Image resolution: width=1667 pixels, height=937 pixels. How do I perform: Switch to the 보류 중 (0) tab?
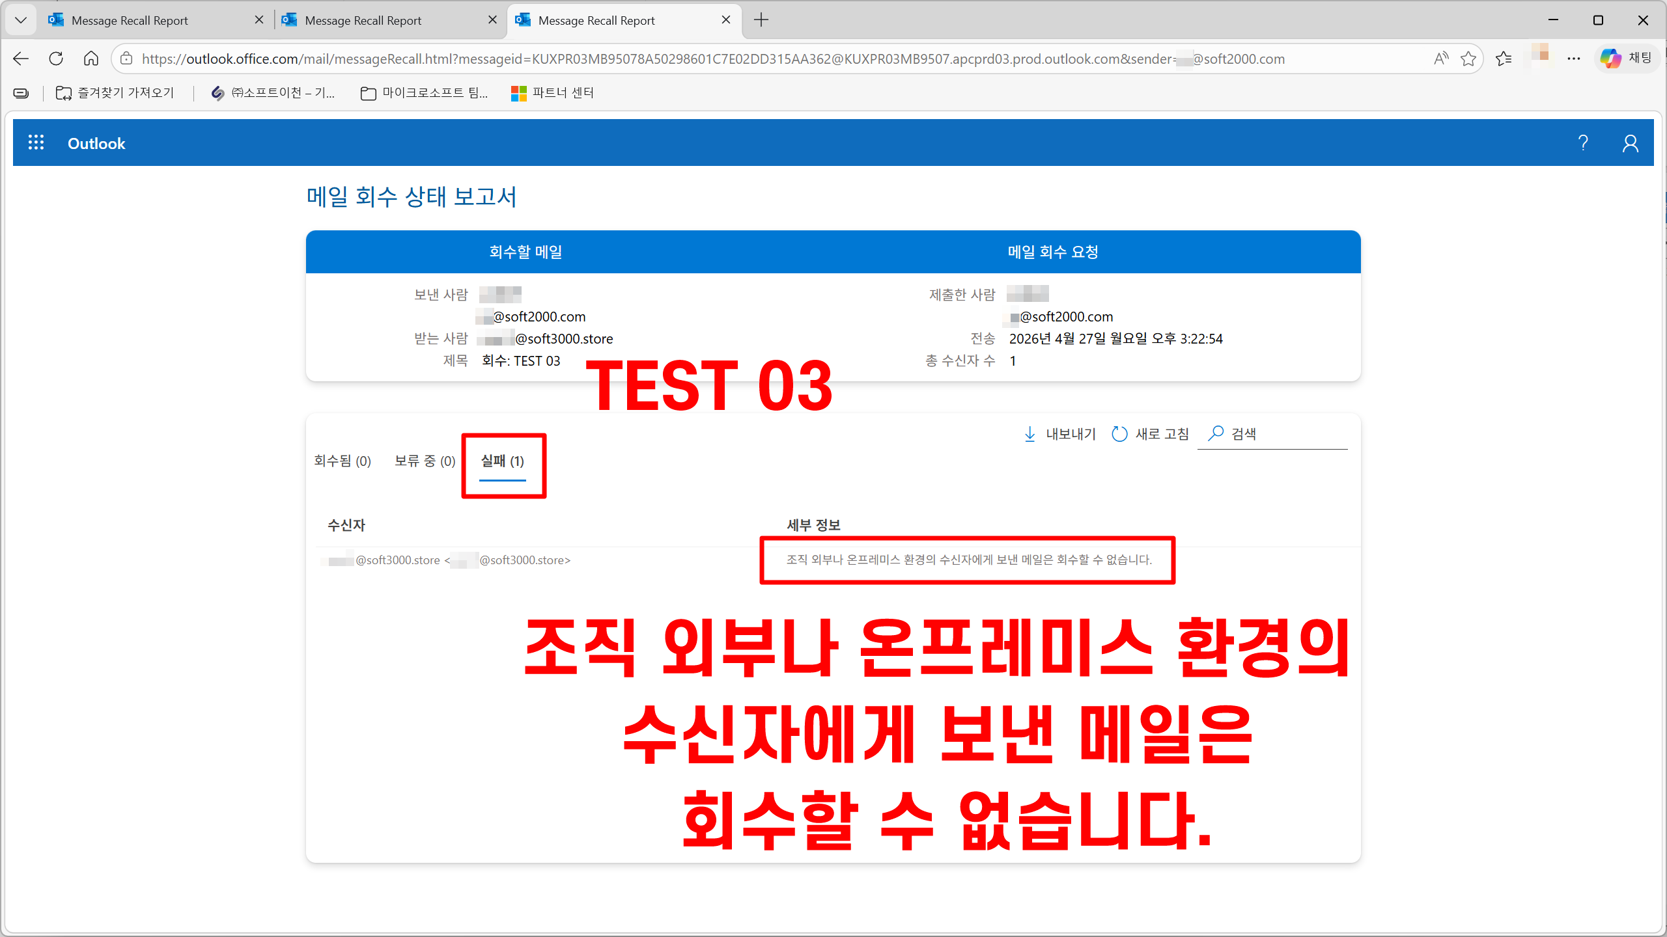pos(425,461)
